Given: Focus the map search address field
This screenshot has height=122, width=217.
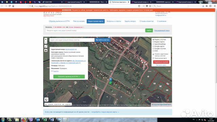Looking at the screenshot, I should [x=72, y=40].
